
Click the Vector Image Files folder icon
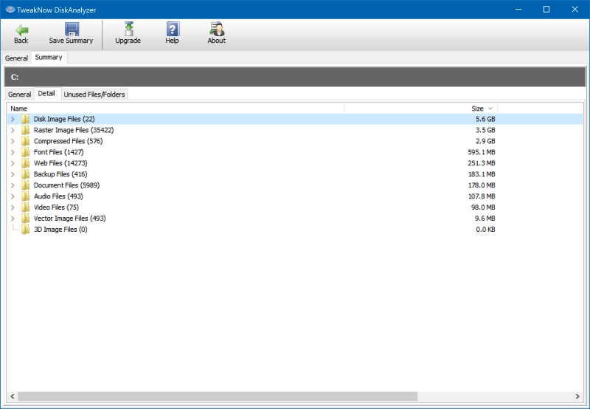point(25,219)
